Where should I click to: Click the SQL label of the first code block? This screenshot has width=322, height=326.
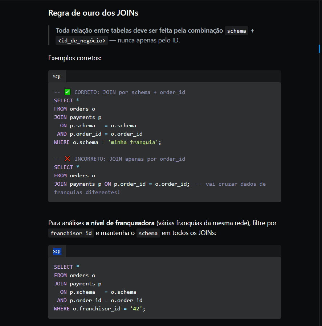coord(57,77)
